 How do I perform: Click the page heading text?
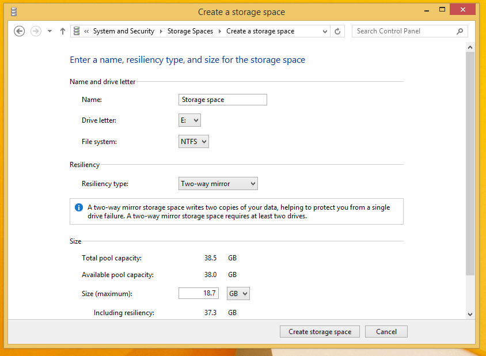188,60
